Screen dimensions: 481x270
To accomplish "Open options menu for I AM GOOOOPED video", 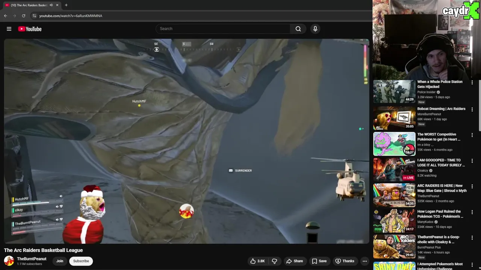I will point(472,161).
